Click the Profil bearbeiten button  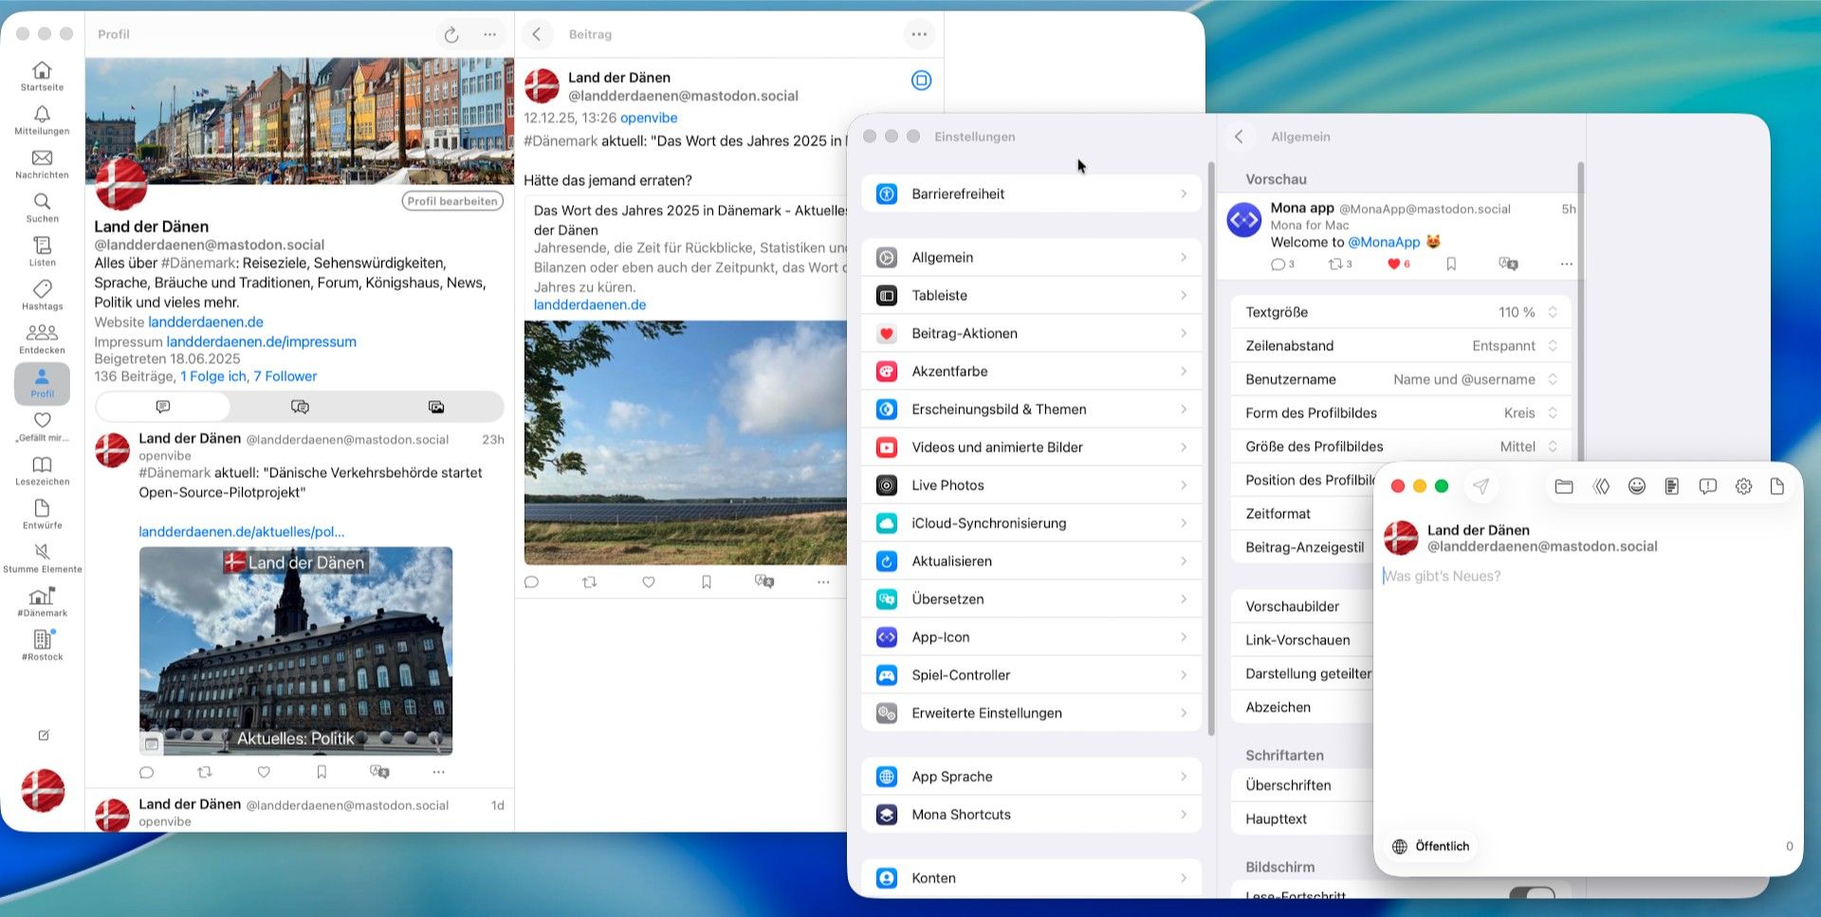pos(452,201)
